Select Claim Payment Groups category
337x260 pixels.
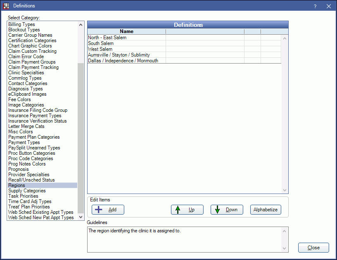(x=43, y=62)
